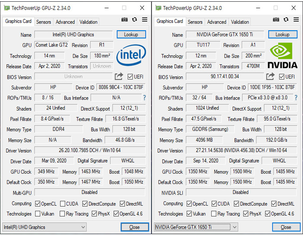This screenshot has height=235, width=303.
Task: Toggle UEFI checkbox in NVIDIA window
Action: (x=281, y=77)
